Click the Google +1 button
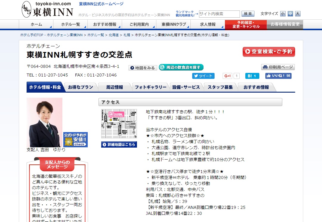This screenshot has width=322, height=222. [x=227, y=76]
